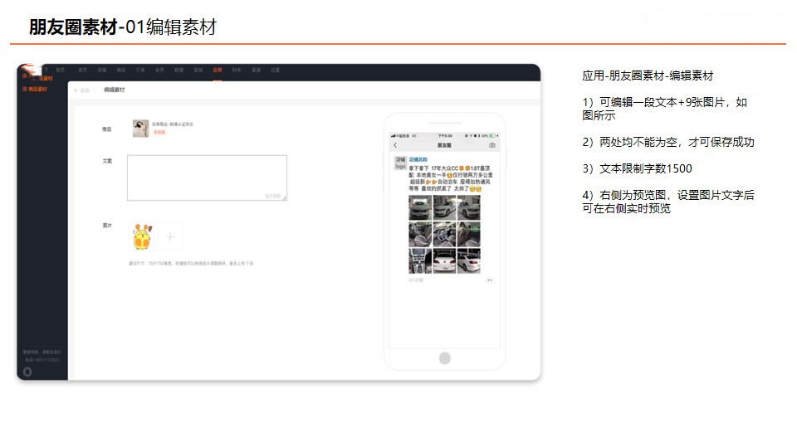
Task: Open the 店铺 tab in top navigation
Action: [x=101, y=70]
